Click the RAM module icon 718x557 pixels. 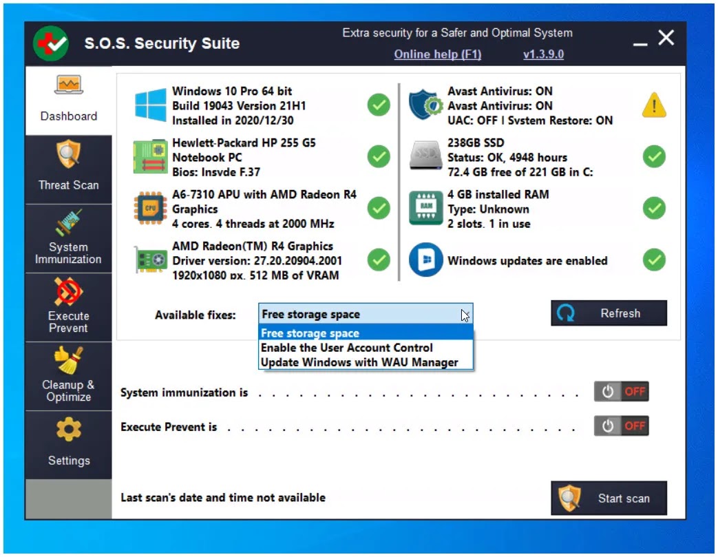426,208
